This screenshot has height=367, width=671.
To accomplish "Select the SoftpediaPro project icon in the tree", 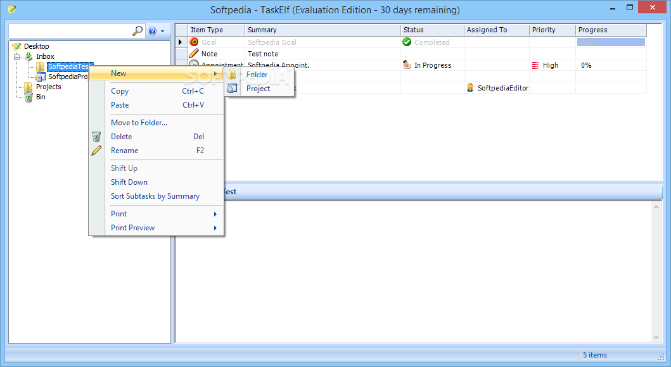I will (41, 77).
